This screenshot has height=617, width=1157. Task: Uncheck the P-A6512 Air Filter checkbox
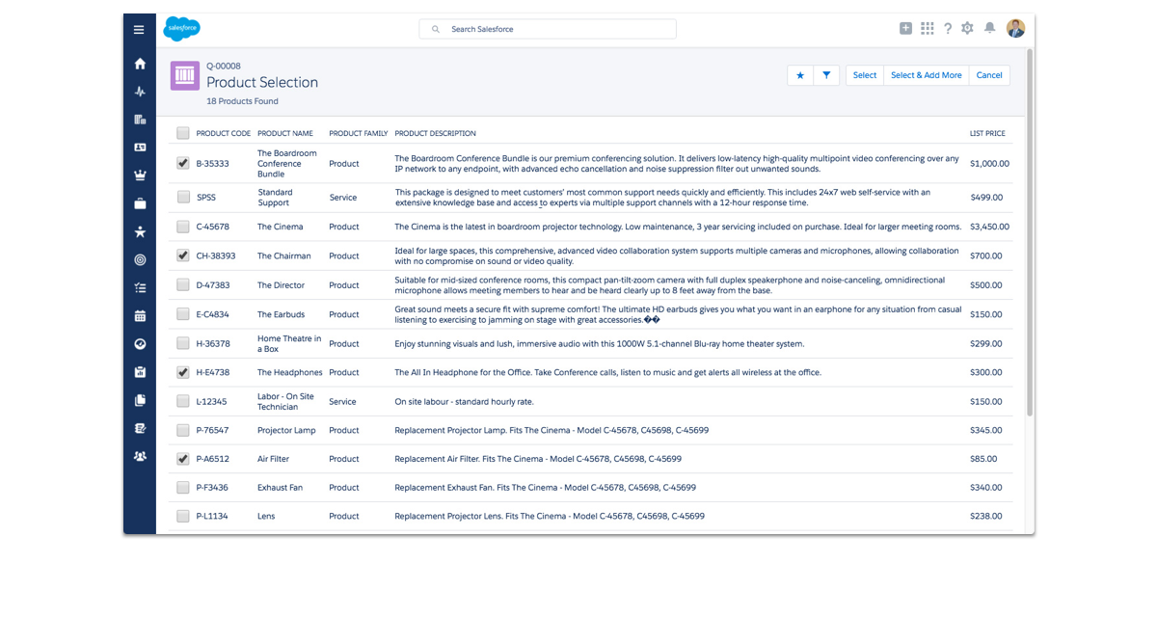(x=183, y=459)
